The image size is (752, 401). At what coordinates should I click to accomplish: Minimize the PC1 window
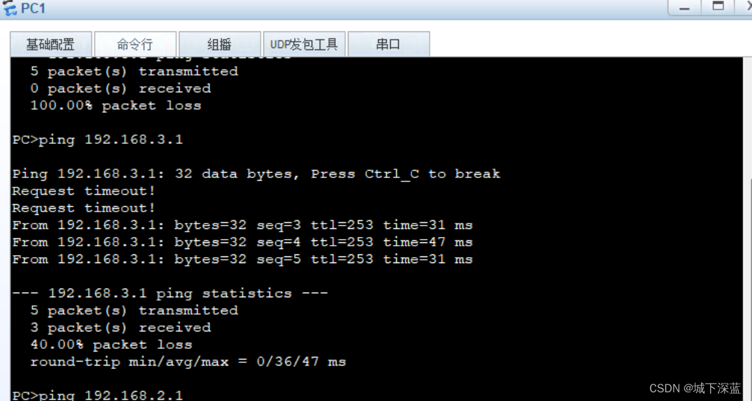(x=684, y=7)
